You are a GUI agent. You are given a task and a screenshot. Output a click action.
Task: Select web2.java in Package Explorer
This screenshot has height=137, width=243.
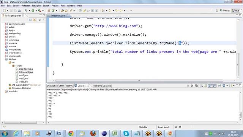click(x=22, y=78)
